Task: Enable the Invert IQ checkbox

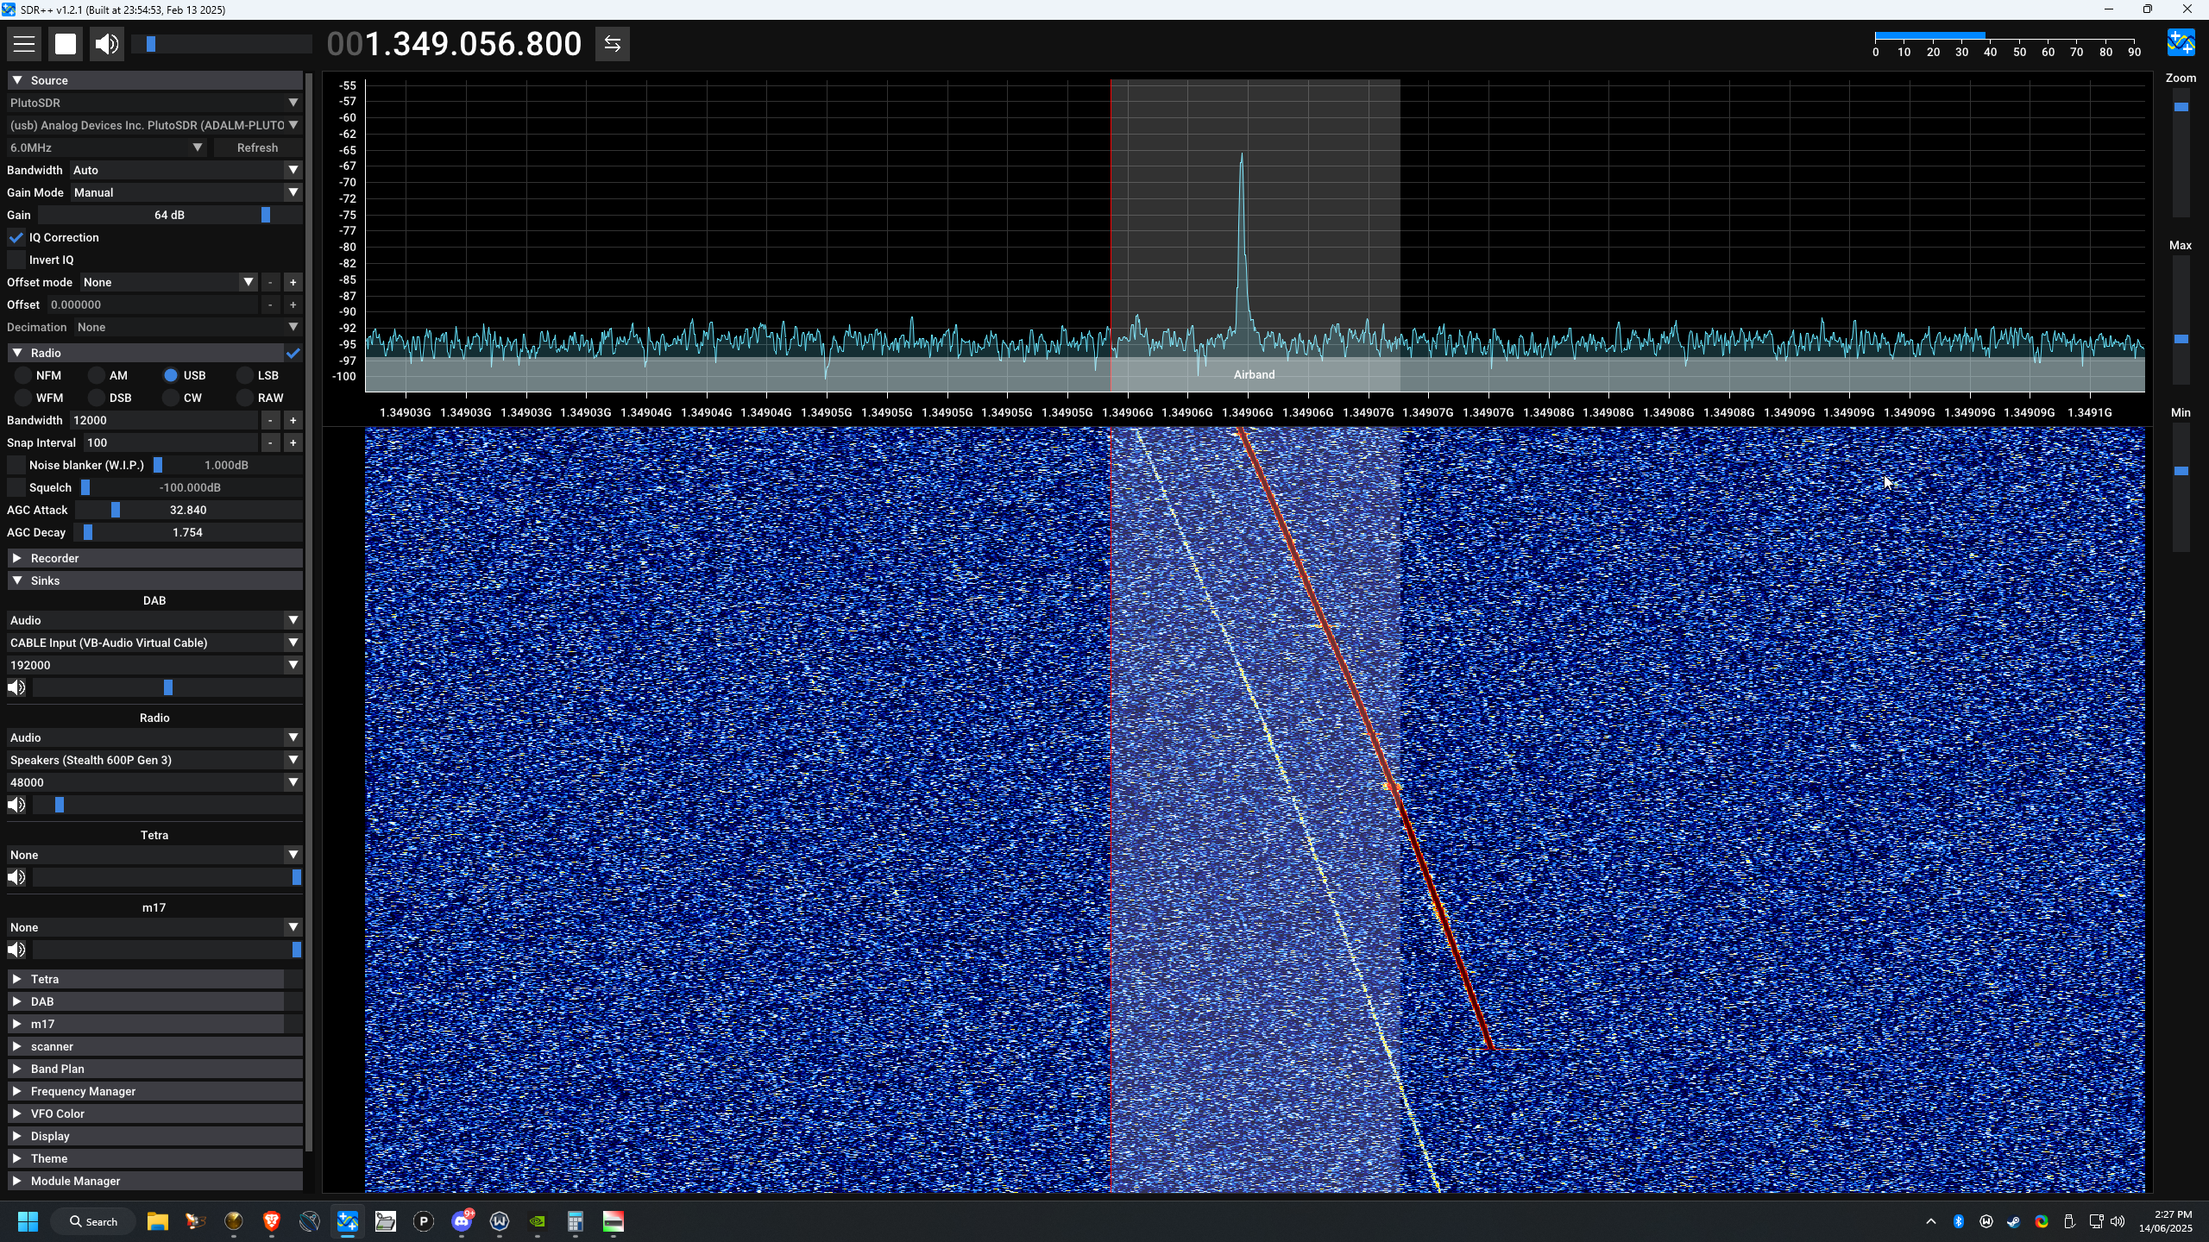Action: pos(16,260)
